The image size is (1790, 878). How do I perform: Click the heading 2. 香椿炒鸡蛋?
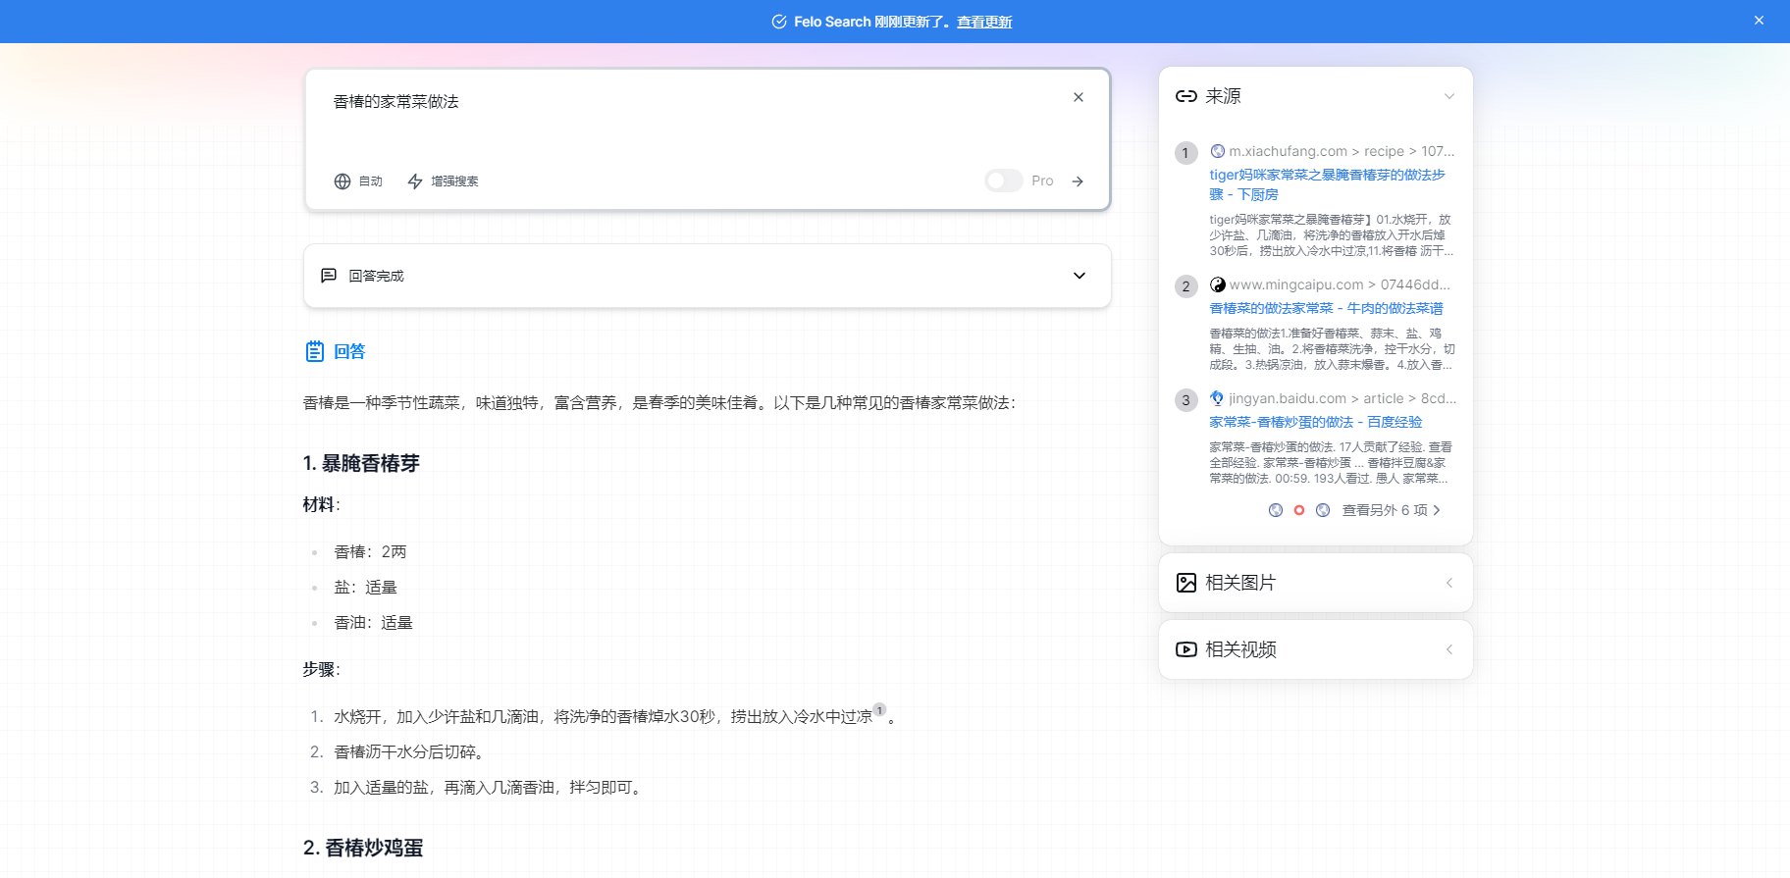[363, 848]
